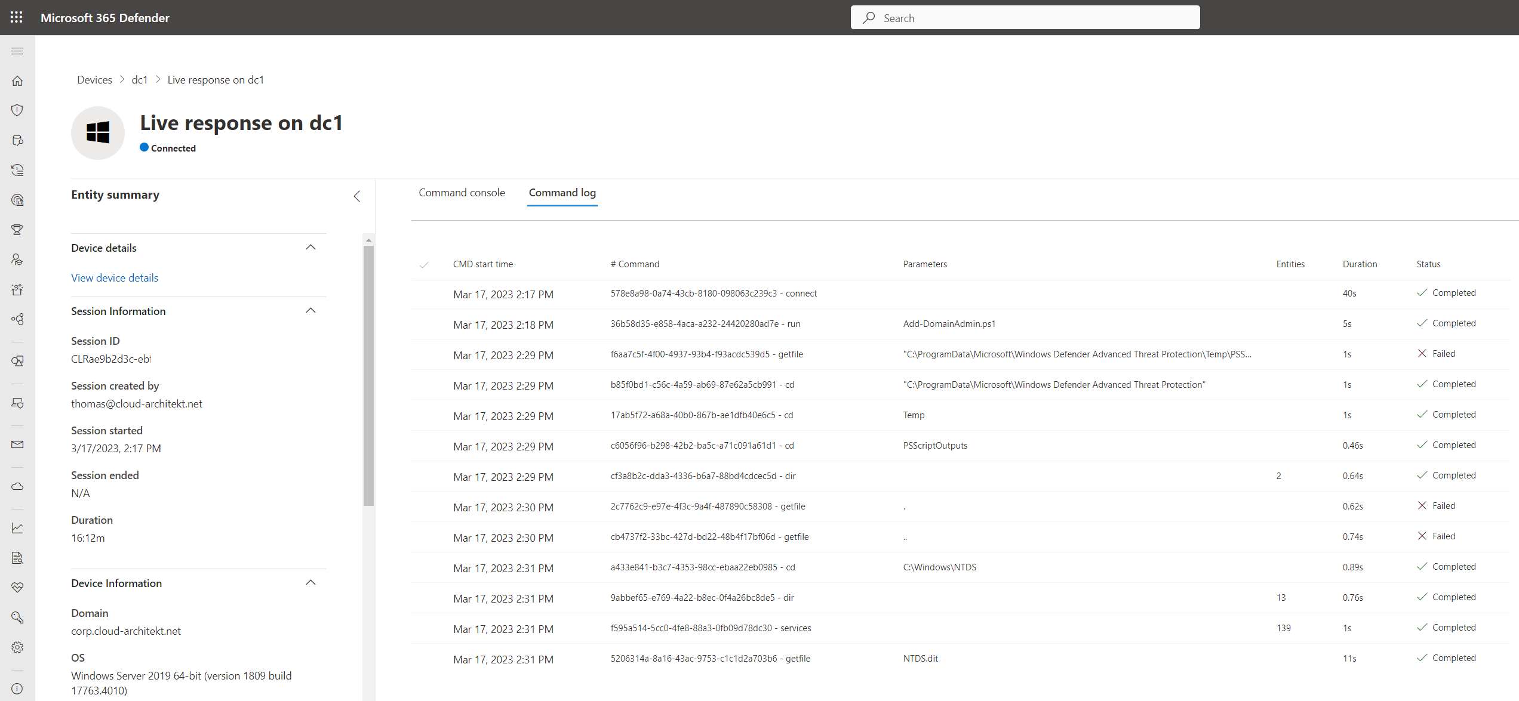Select the Command log tab
Image resolution: width=1519 pixels, height=701 pixels.
(562, 193)
